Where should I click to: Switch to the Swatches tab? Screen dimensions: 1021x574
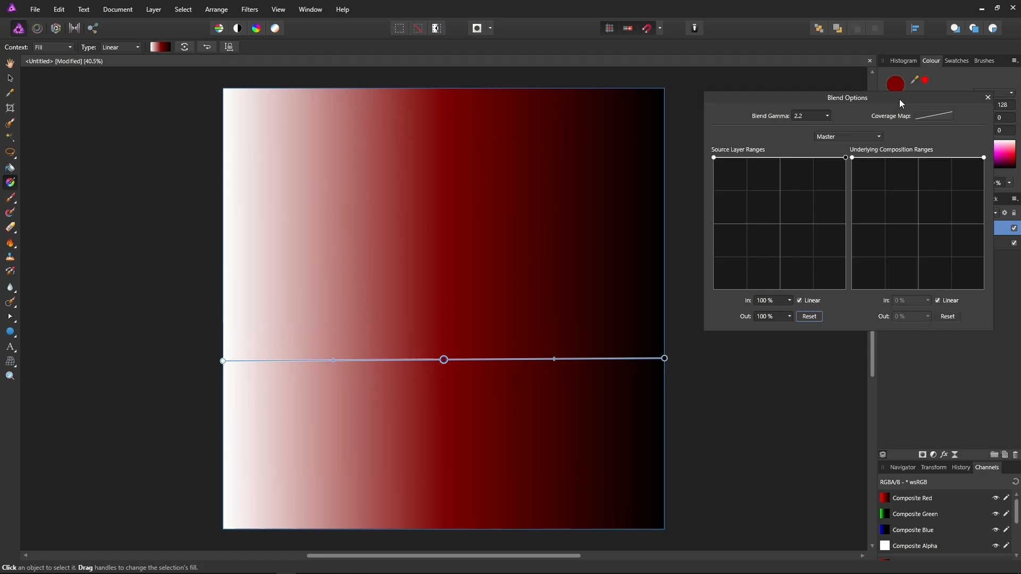tap(956, 61)
